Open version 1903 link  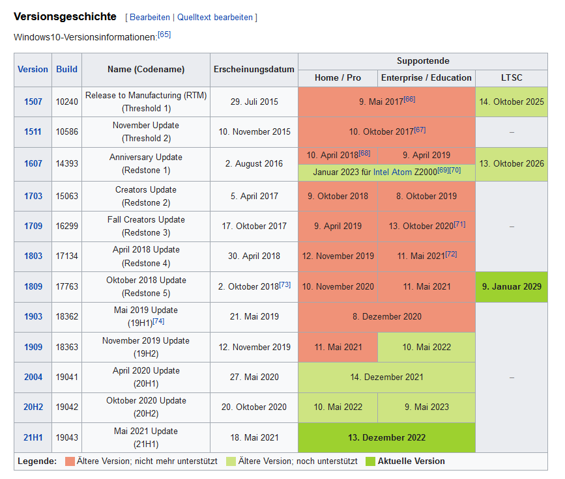click(33, 316)
